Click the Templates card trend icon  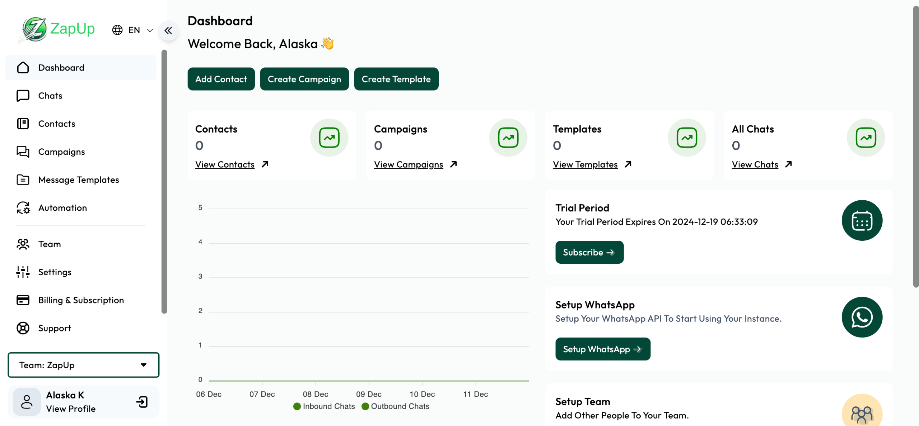[x=687, y=138]
